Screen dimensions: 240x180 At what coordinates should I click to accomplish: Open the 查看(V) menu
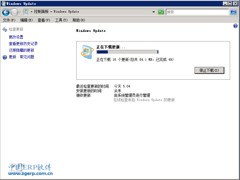pyautogui.click(x=44, y=20)
